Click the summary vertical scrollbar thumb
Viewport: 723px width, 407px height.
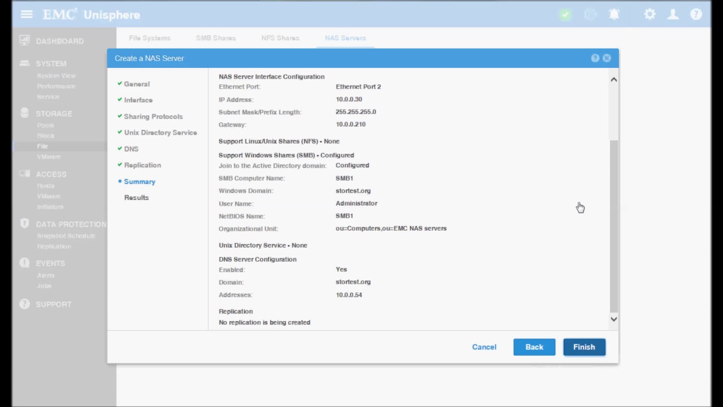click(x=613, y=226)
